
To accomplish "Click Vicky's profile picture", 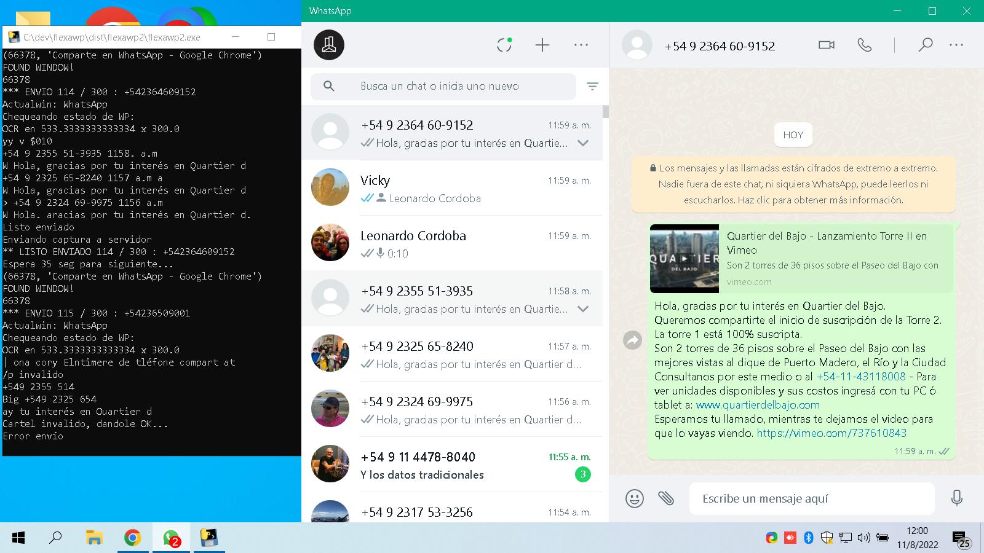I will (330, 187).
